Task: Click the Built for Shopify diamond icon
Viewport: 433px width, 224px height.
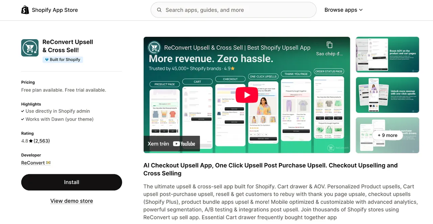Action: click(x=47, y=60)
